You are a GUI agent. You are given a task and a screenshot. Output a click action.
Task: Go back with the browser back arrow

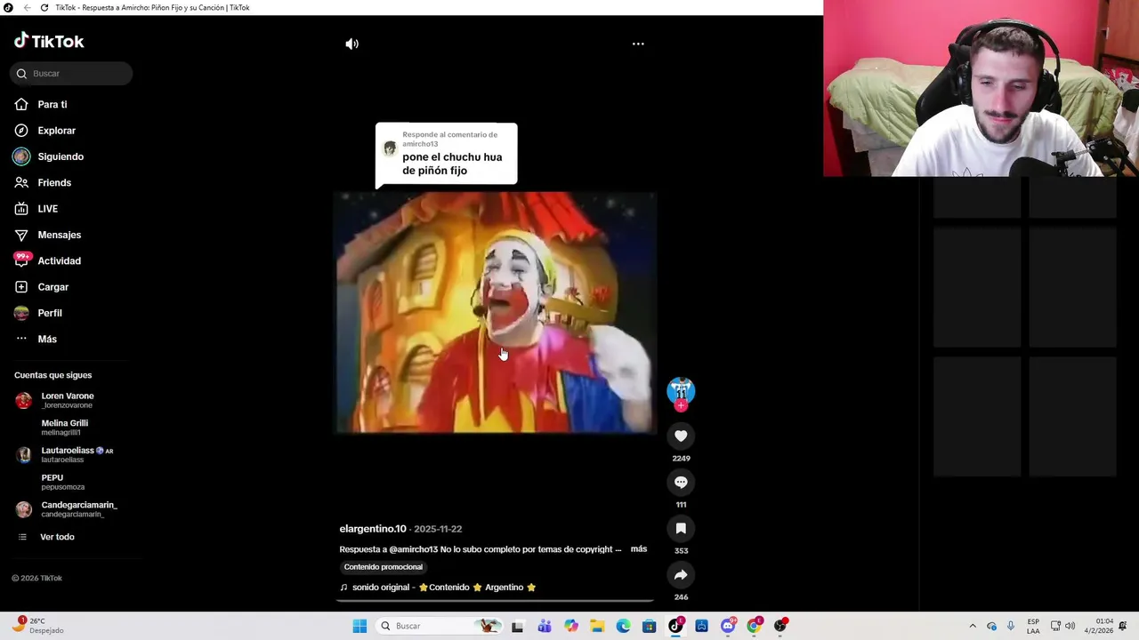(x=26, y=7)
